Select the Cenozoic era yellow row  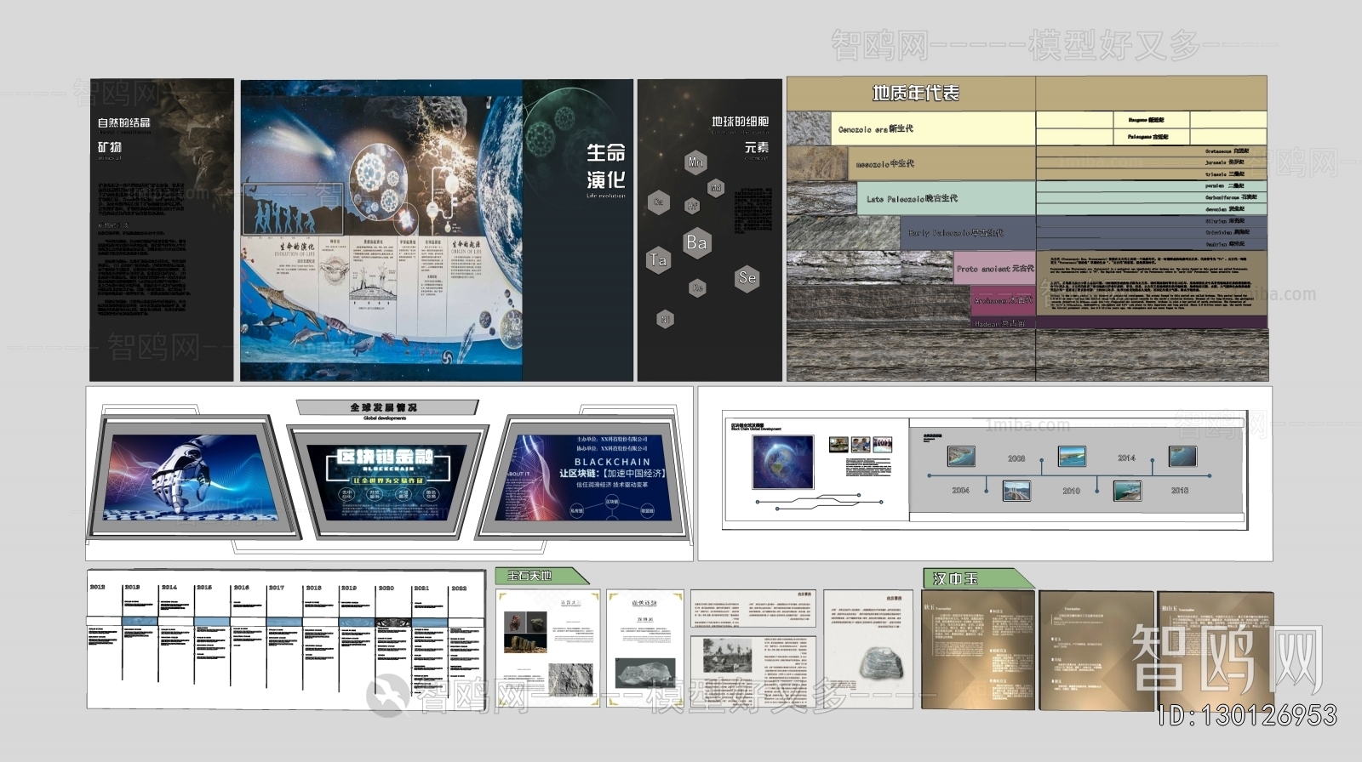point(932,129)
